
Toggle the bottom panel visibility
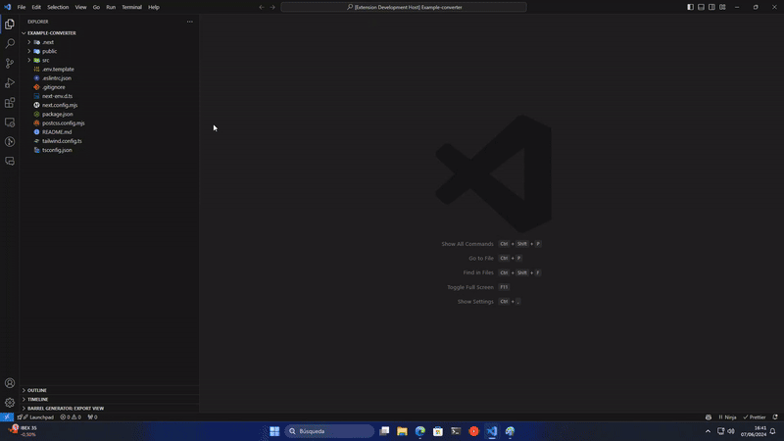pyautogui.click(x=701, y=7)
